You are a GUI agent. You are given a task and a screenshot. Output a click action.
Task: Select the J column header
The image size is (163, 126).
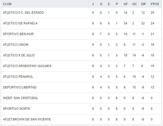coord(93,4)
